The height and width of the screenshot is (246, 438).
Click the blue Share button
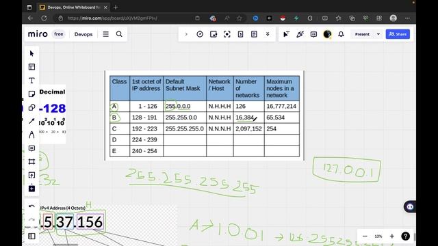pyautogui.click(x=398, y=34)
